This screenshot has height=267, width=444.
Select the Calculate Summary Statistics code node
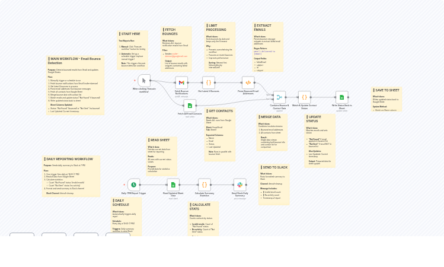point(205,185)
